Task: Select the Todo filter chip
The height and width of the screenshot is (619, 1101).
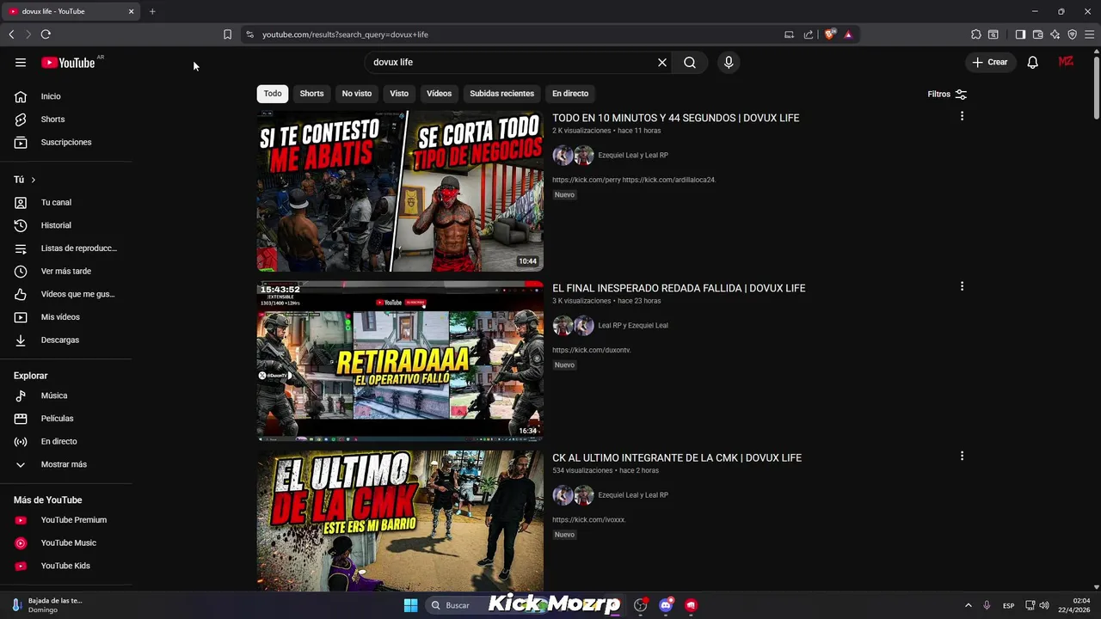Action: [273, 94]
